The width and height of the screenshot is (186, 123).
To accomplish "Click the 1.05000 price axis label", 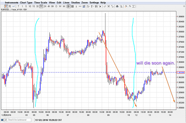I will point(181,108).
